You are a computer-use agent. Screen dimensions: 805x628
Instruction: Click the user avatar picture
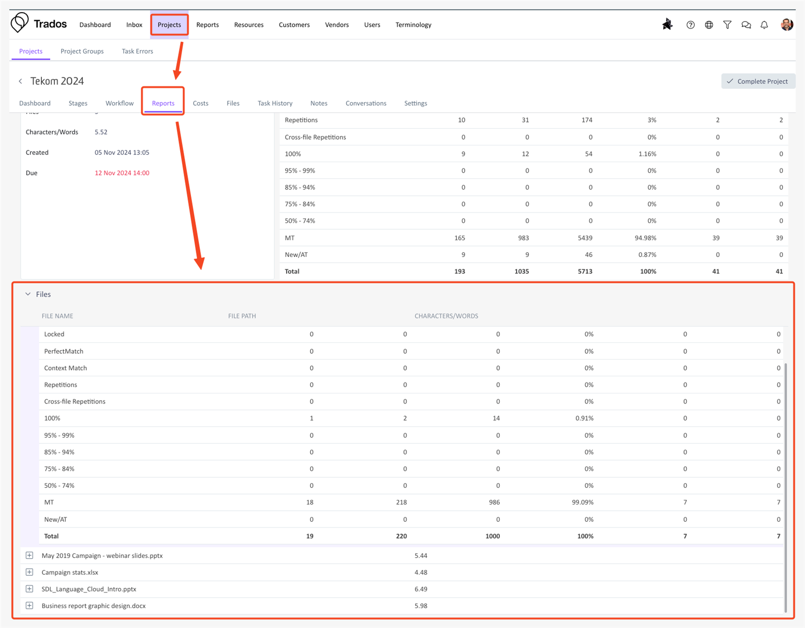point(787,24)
